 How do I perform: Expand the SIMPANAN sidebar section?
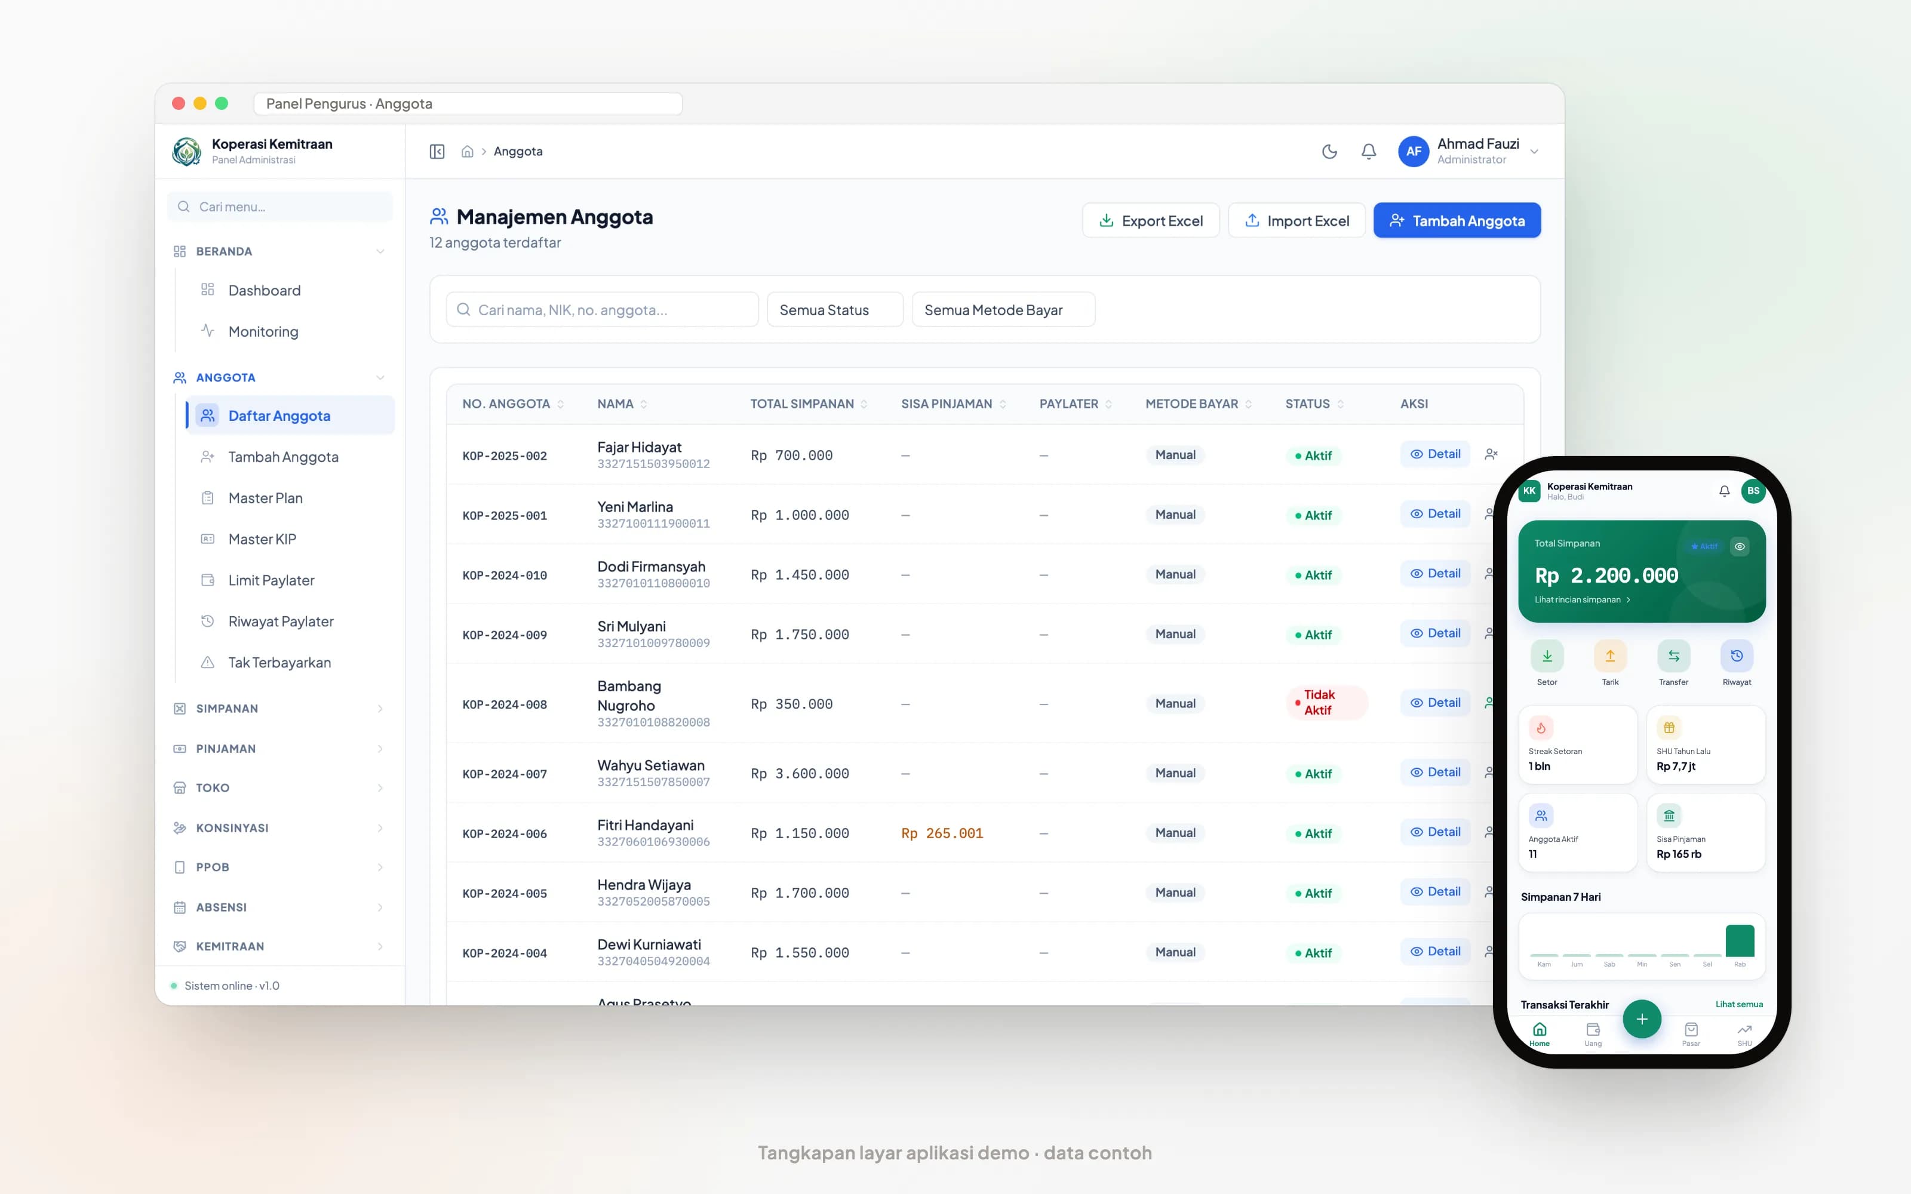[x=279, y=709]
